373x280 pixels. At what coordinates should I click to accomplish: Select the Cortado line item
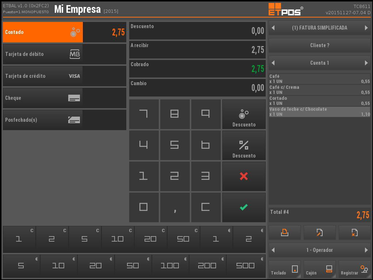tap(320, 101)
